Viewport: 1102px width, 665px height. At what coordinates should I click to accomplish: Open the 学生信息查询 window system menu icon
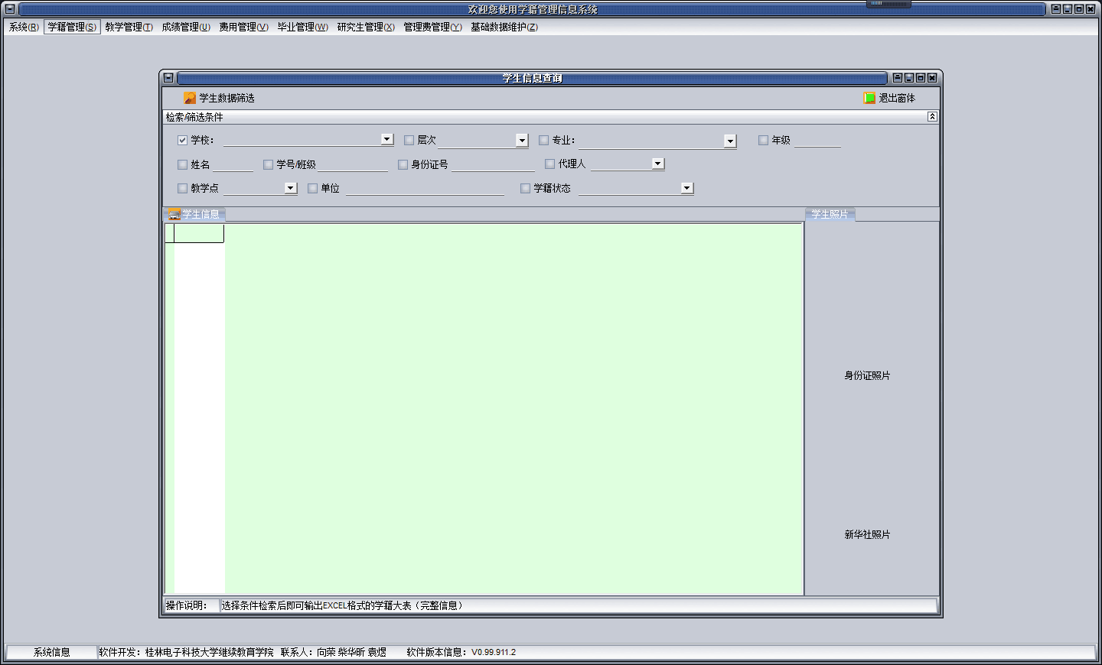(168, 78)
